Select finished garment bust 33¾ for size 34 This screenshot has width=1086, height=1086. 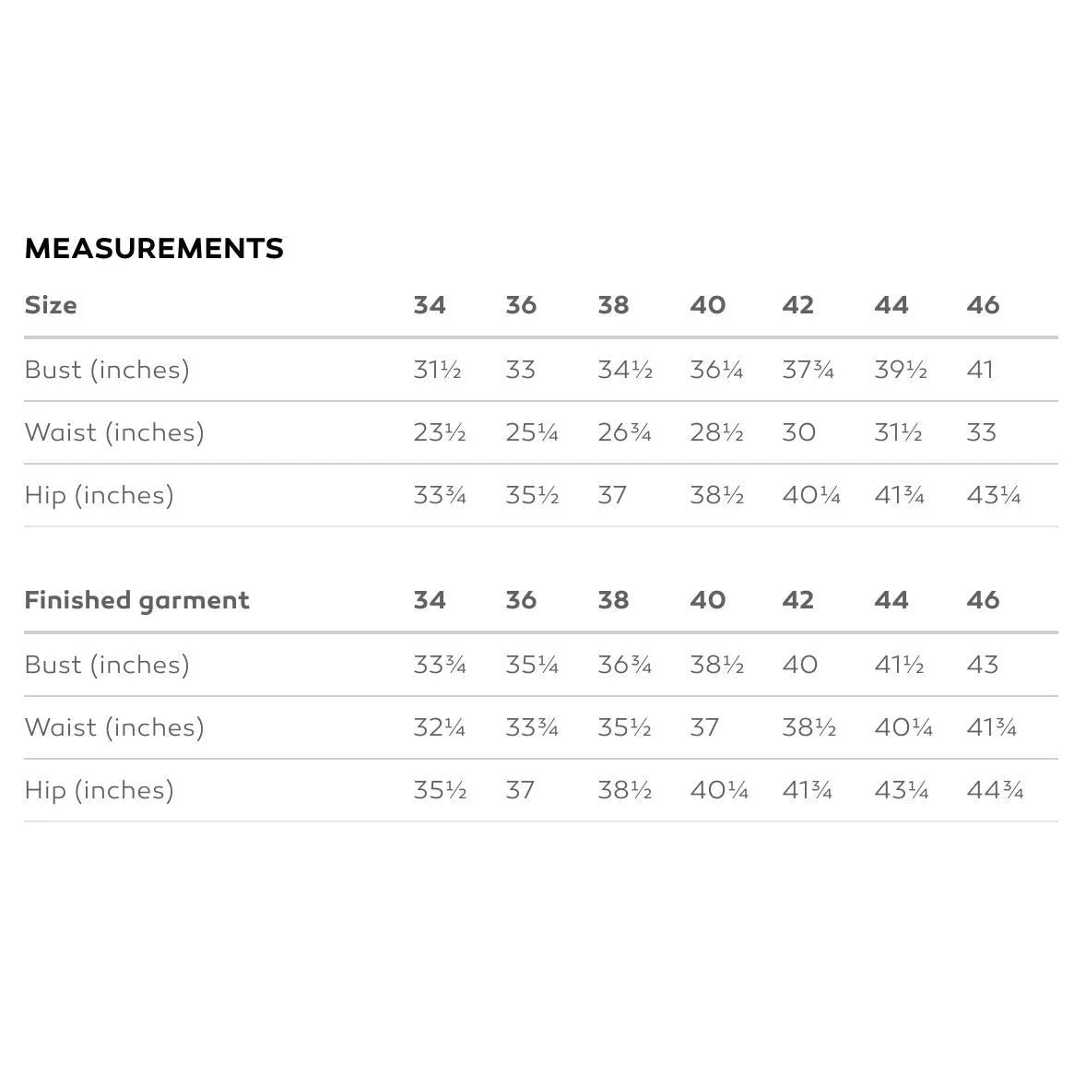[x=440, y=665]
